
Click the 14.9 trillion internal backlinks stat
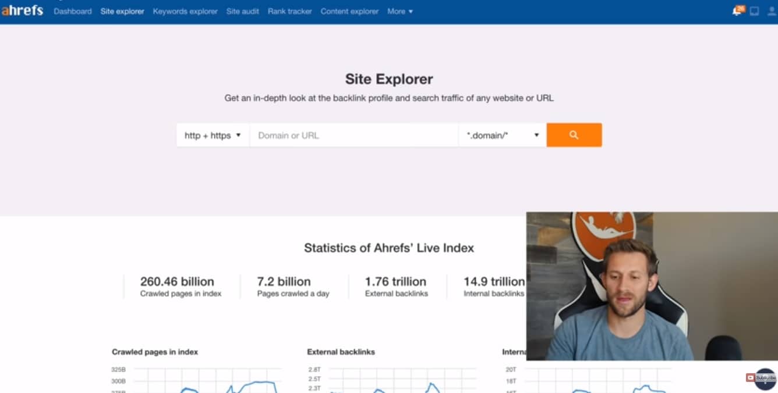[x=494, y=287]
